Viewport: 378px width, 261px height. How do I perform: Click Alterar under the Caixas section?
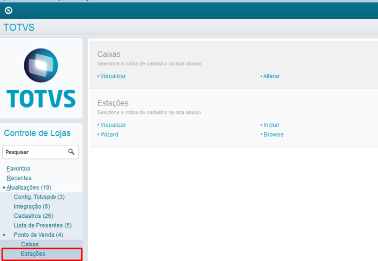click(271, 76)
